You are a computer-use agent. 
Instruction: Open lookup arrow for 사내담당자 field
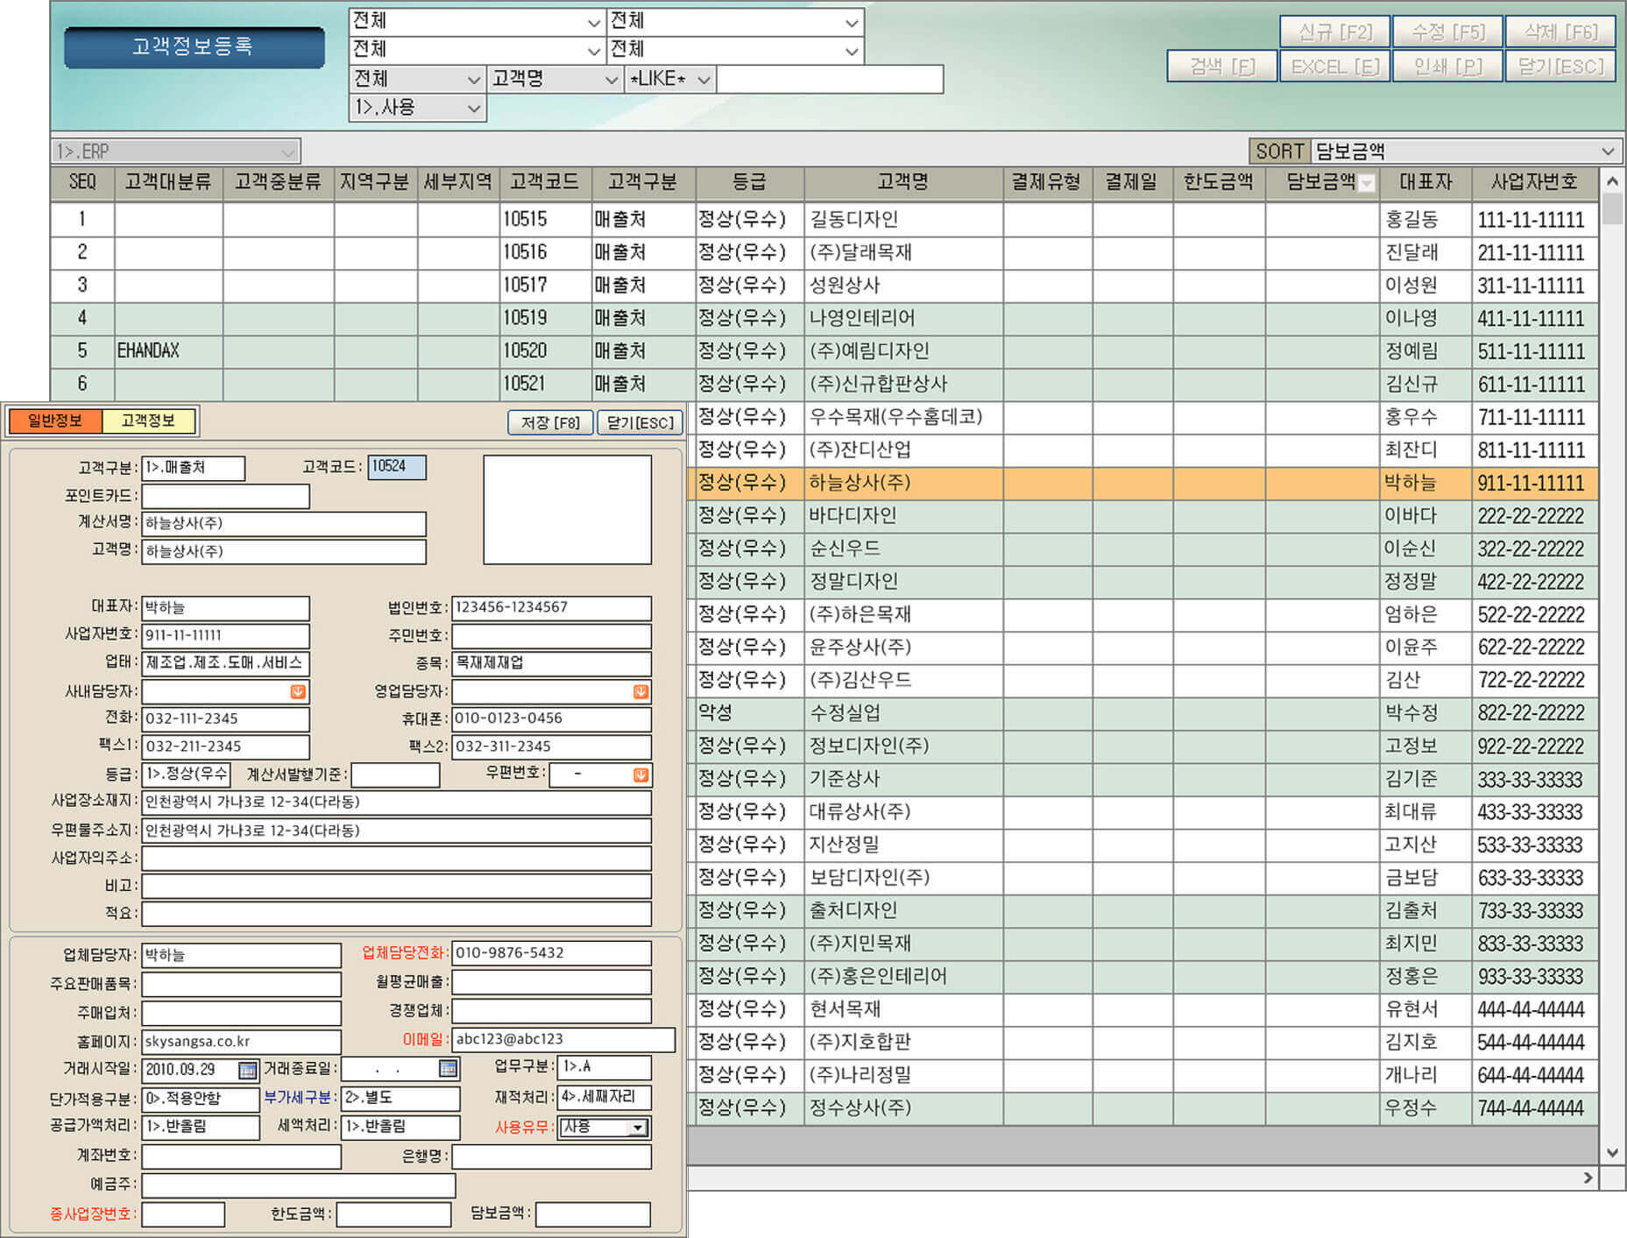click(x=298, y=692)
